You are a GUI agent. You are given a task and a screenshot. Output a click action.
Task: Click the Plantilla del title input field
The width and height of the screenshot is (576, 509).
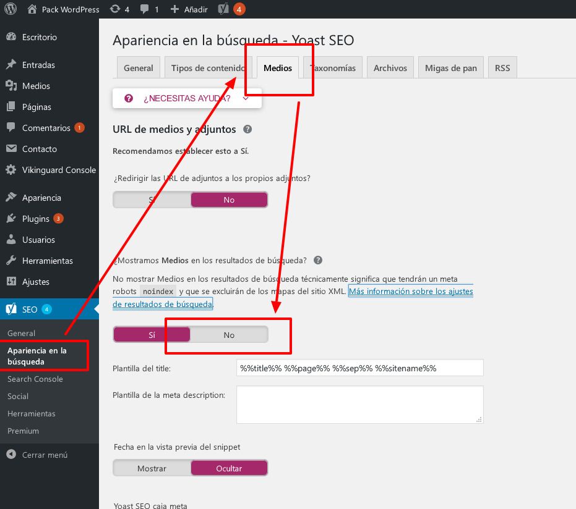[360, 368]
